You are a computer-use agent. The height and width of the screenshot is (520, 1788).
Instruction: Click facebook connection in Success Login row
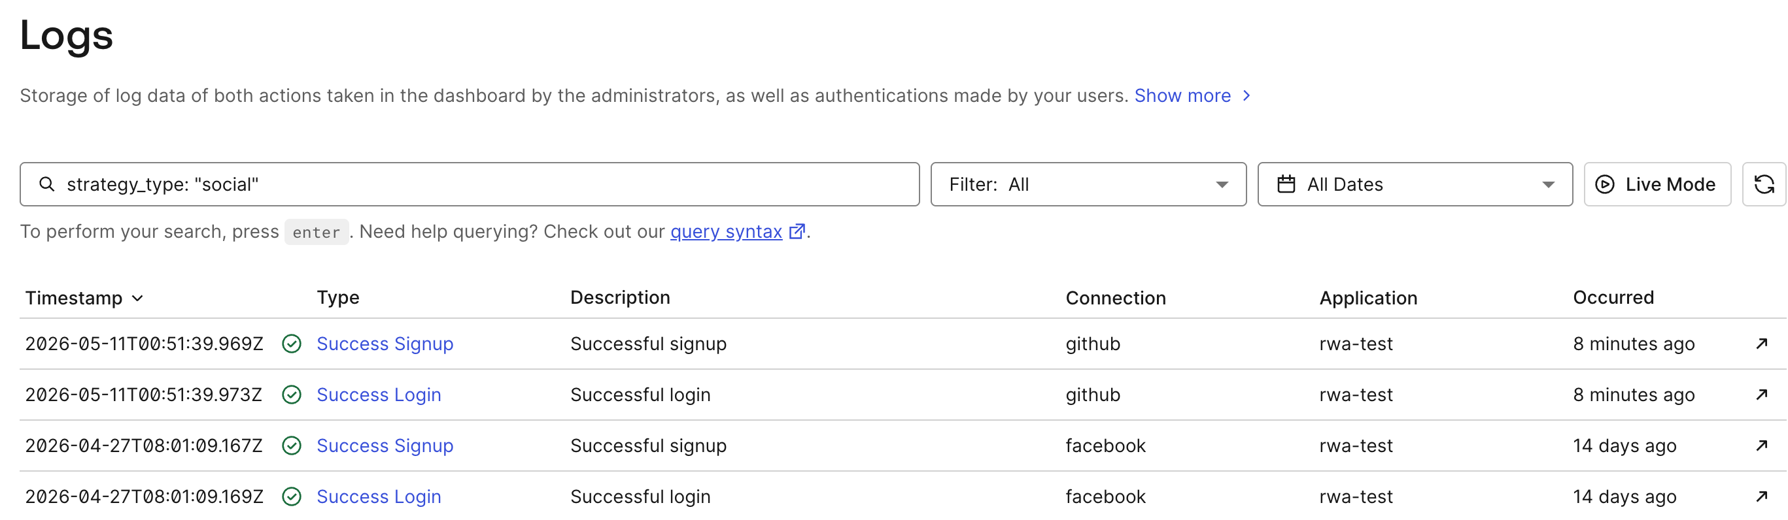(x=1105, y=496)
